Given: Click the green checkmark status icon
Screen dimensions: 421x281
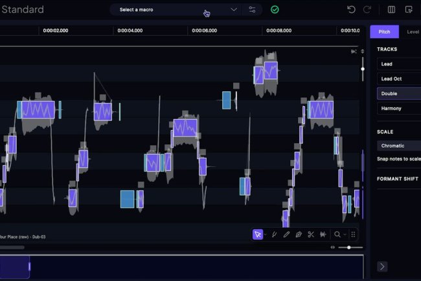Looking at the screenshot, I should 275,10.
